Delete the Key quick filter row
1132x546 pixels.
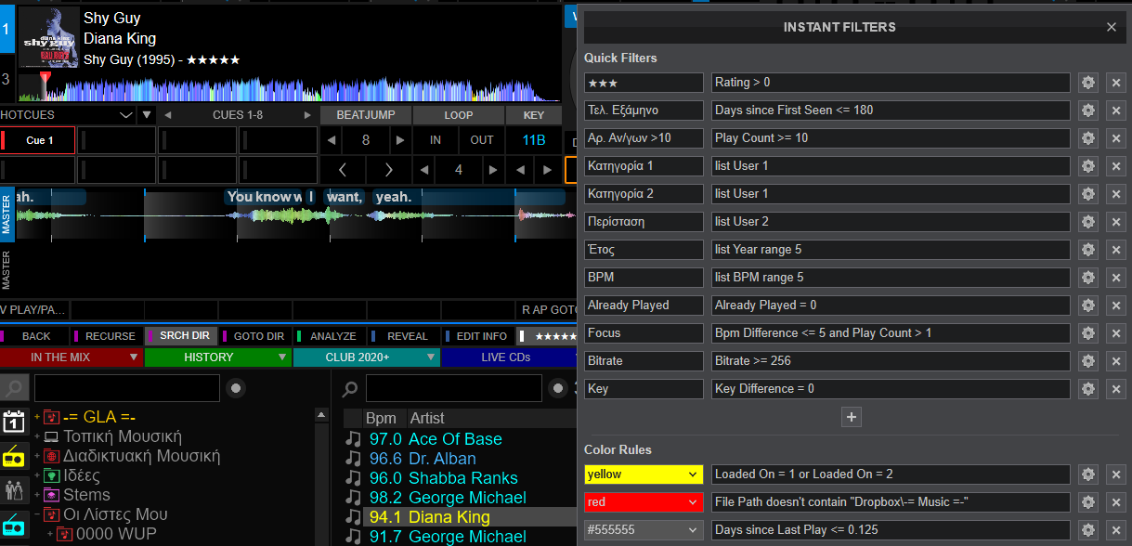click(x=1115, y=389)
